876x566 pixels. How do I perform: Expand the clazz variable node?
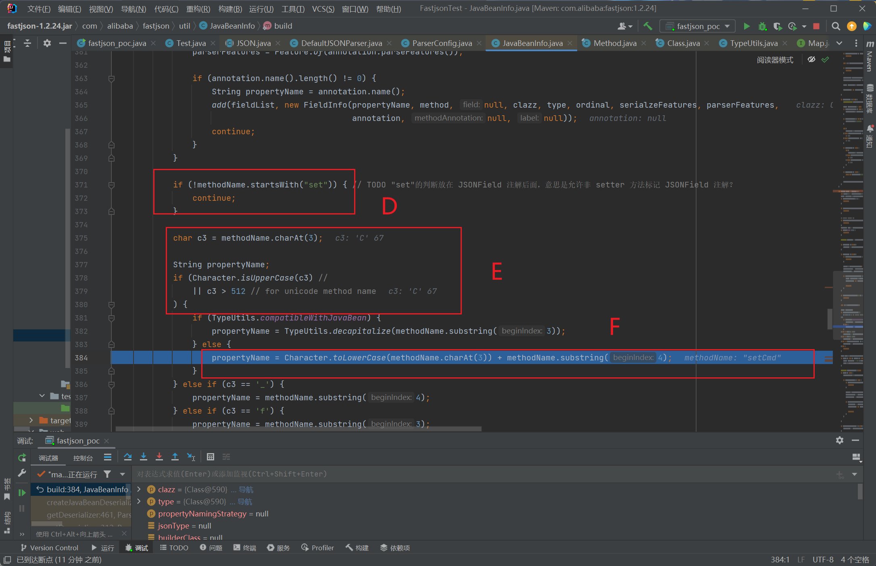139,489
